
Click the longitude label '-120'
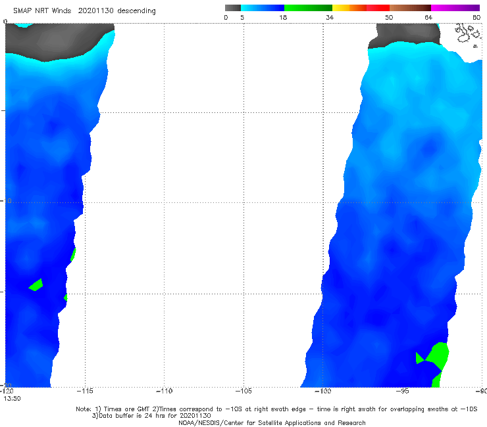(7, 391)
